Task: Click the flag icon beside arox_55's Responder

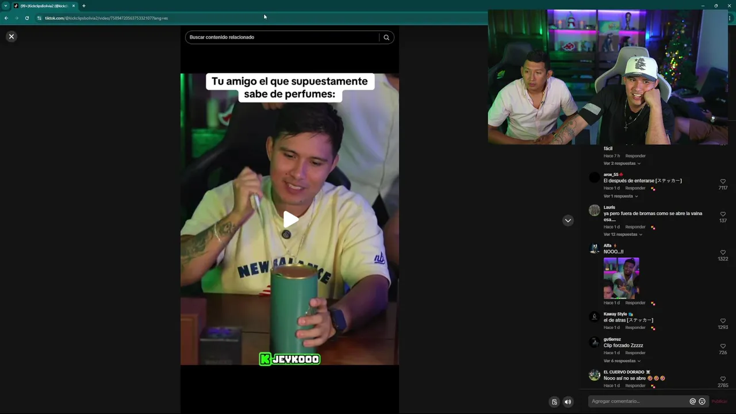Action: tap(653, 189)
